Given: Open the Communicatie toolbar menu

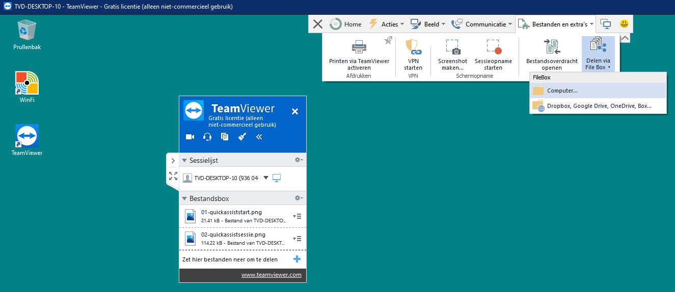Looking at the screenshot, I should tap(481, 24).
